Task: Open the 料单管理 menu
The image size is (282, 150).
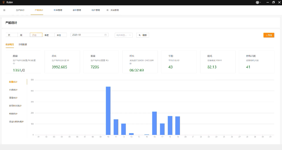Action: pyautogui.click(x=58, y=10)
